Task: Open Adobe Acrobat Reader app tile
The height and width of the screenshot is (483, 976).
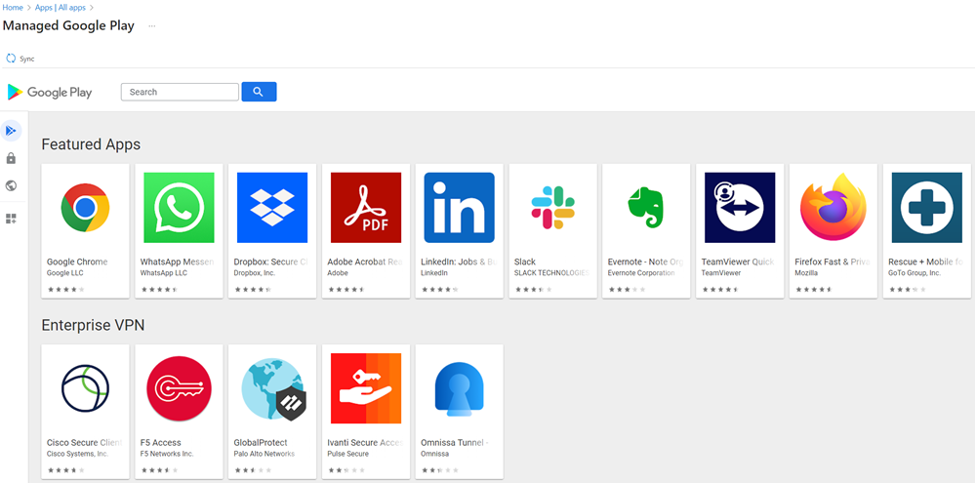Action: (x=366, y=208)
